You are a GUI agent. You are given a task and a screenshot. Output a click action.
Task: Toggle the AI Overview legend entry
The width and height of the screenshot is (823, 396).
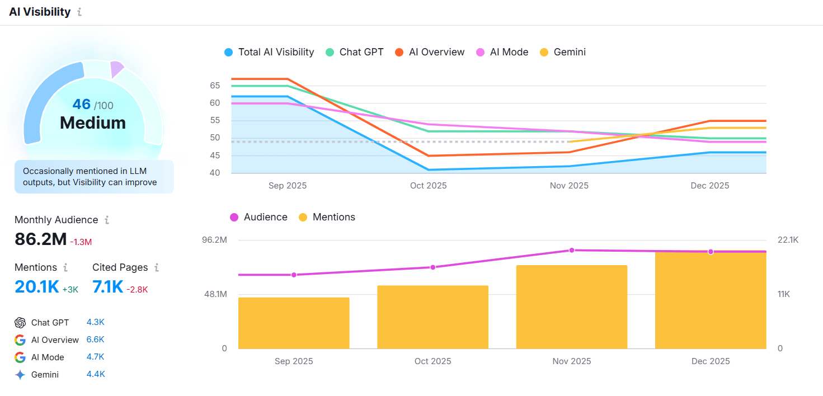429,52
